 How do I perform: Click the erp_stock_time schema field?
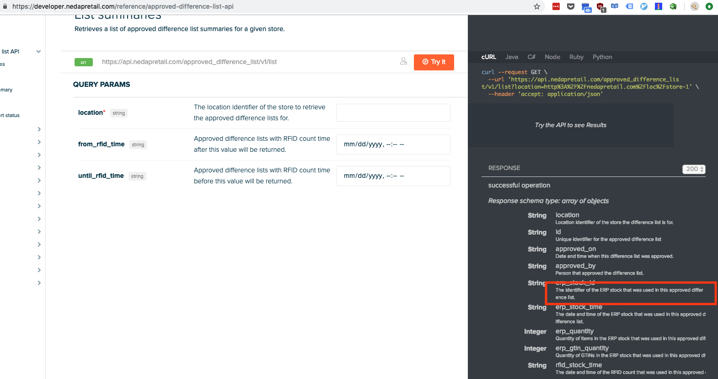coord(579,307)
